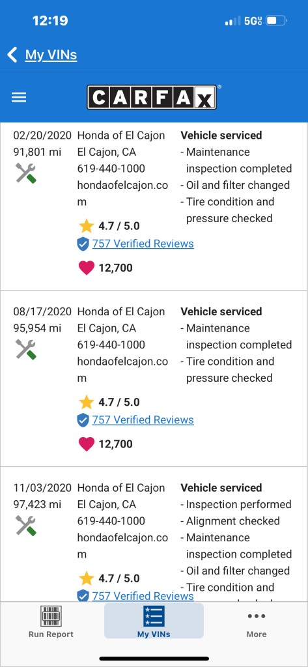Screen dimensions: 308x667
Task: Tap the heart icon on 08/17/2020 service
Action: 87,444
